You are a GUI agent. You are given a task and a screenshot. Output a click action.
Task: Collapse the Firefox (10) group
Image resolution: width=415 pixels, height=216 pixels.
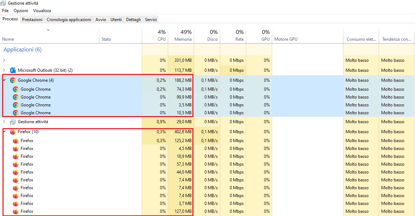click(4, 131)
